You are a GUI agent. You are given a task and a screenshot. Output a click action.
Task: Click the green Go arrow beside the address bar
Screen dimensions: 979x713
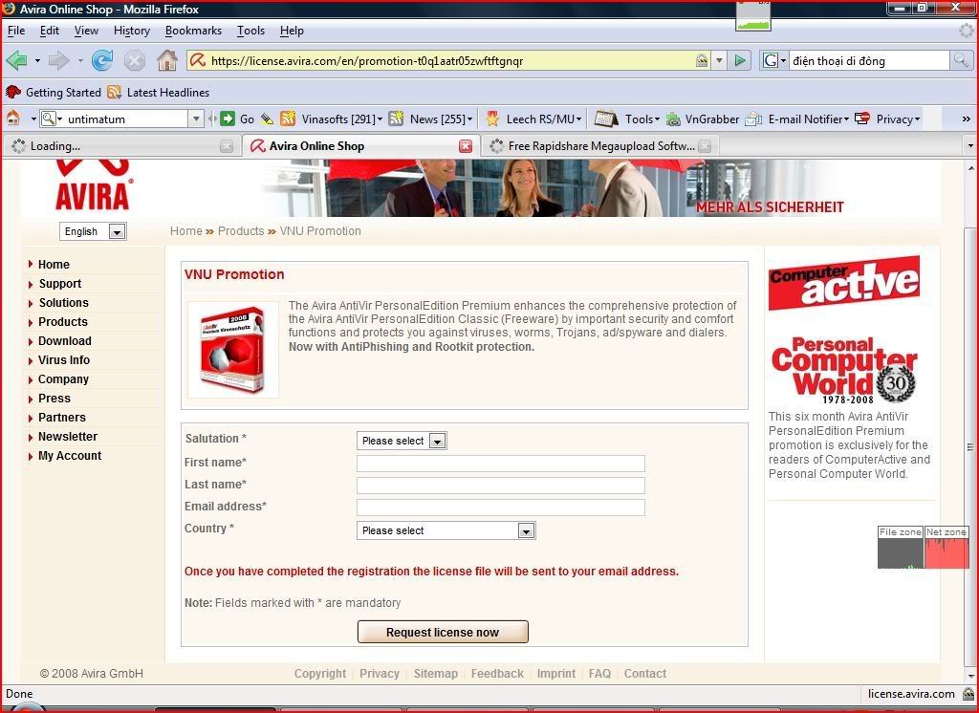pyautogui.click(x=740, y=60)
